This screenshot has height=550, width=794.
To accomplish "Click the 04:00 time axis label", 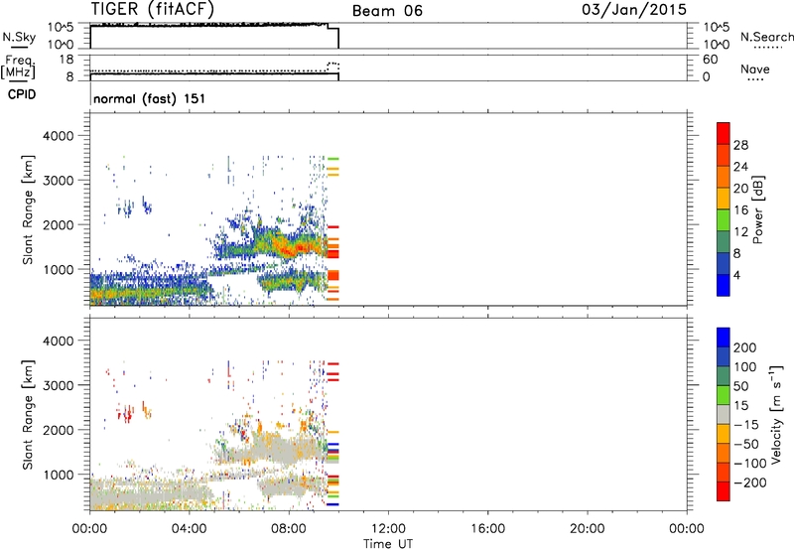I will (x=190, y=529).
